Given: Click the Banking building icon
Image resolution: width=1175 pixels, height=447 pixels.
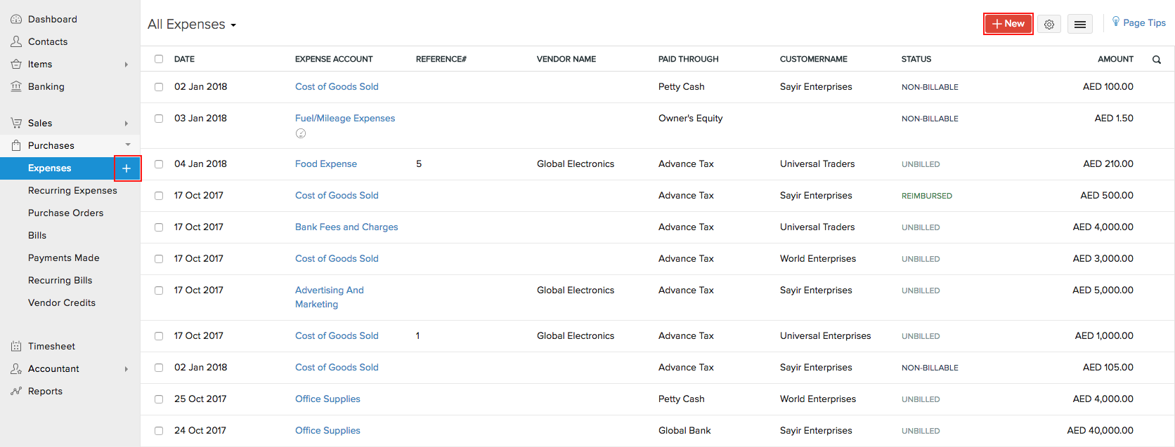Looking at the screenshot, I should pos(16,86).
